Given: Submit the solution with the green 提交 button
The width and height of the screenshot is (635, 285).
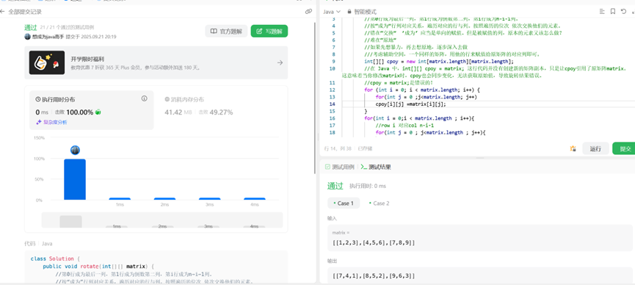Looking at the screenshot, I should pyautogui.click(x=624, y=149).
